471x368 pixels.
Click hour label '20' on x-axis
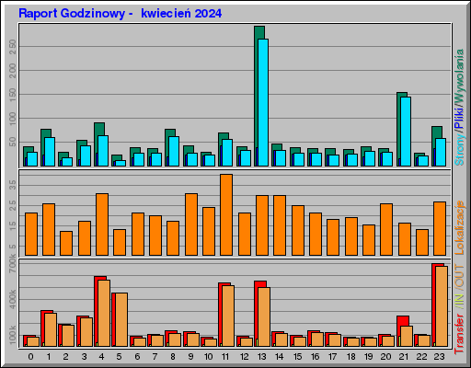click(385, 357)
